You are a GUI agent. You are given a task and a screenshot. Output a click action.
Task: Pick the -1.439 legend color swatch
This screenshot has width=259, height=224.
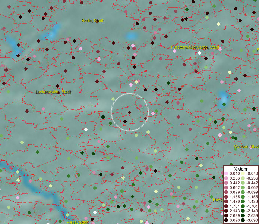[243, 202]
